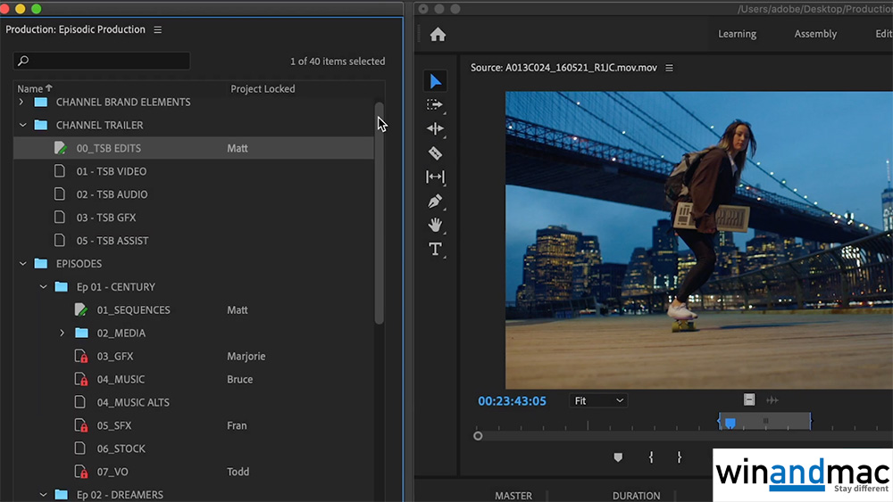
Task: Expand the CHANNEL BRAND ELEMENTS folder
Action: 21,102
